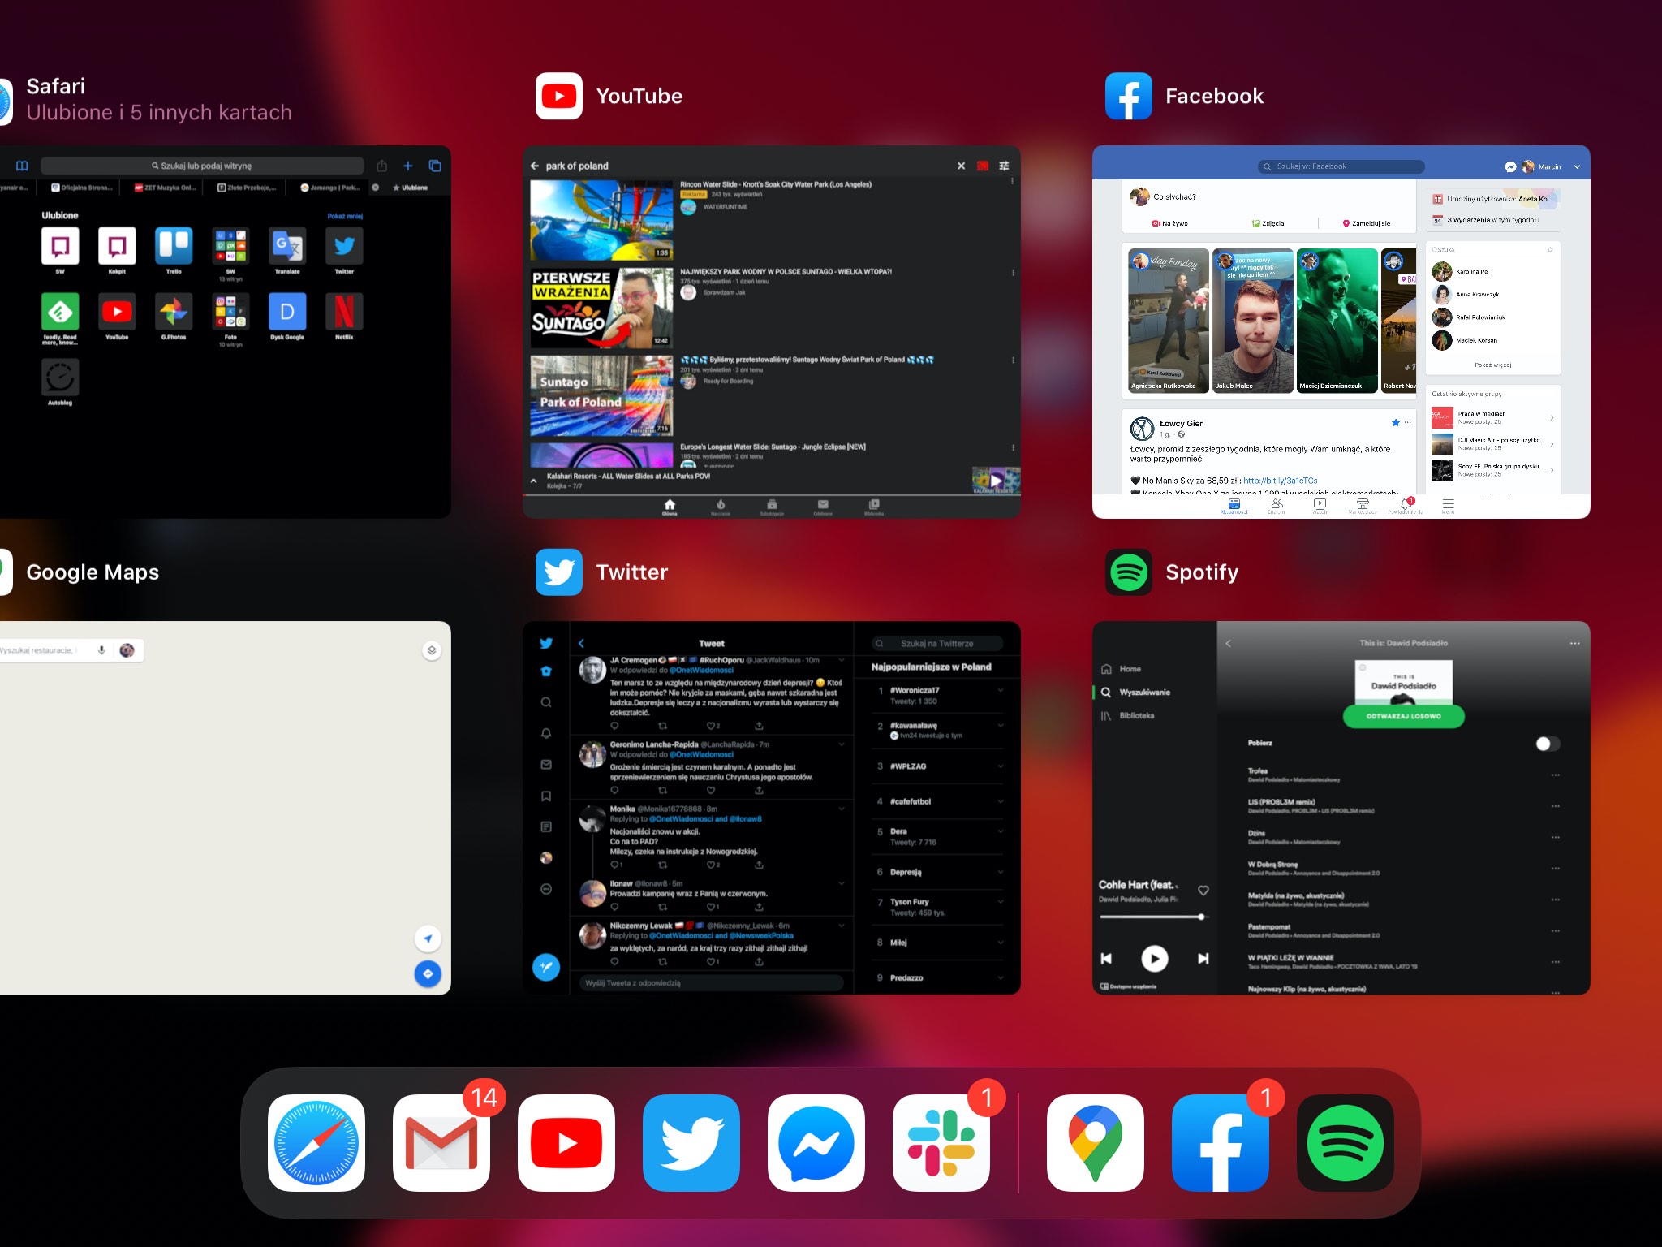The width and height of the screenshot is (1662, 1247).
Task: Open Google Maps directions button
Action: tap(428, 973)
